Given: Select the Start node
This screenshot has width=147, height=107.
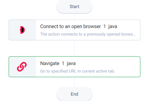Looking at the screenshot, I should click(x=74, y=7).
